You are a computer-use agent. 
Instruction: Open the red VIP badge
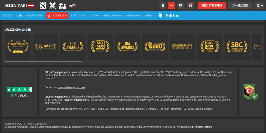(x=172, y=6)
